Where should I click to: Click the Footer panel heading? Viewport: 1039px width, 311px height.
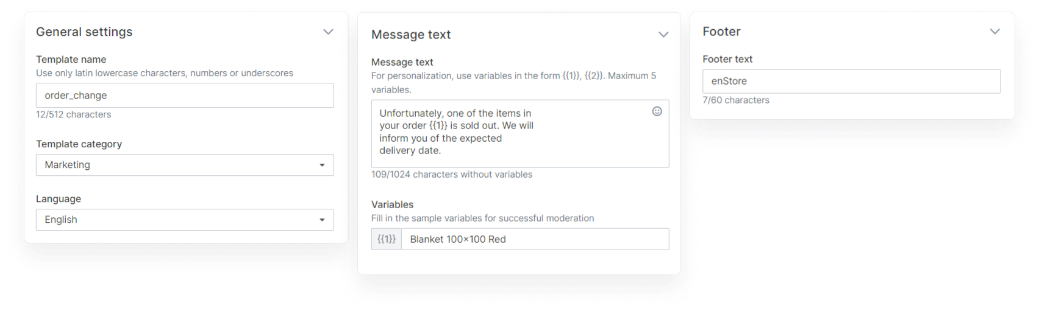point(721,32)
